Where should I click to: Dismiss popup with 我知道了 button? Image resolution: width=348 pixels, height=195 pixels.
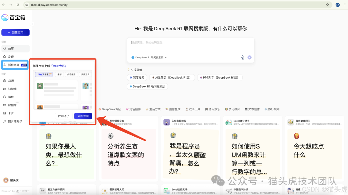(x=64, y=116)
